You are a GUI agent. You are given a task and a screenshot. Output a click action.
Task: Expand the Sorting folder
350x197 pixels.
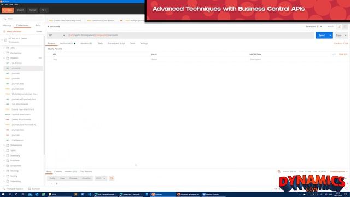(4, 176)
